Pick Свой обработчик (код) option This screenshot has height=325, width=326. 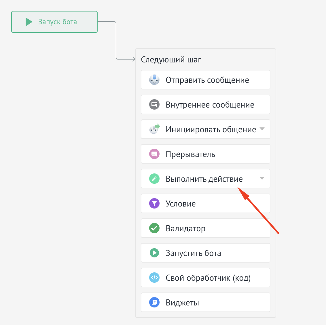(x=208, y=278)
